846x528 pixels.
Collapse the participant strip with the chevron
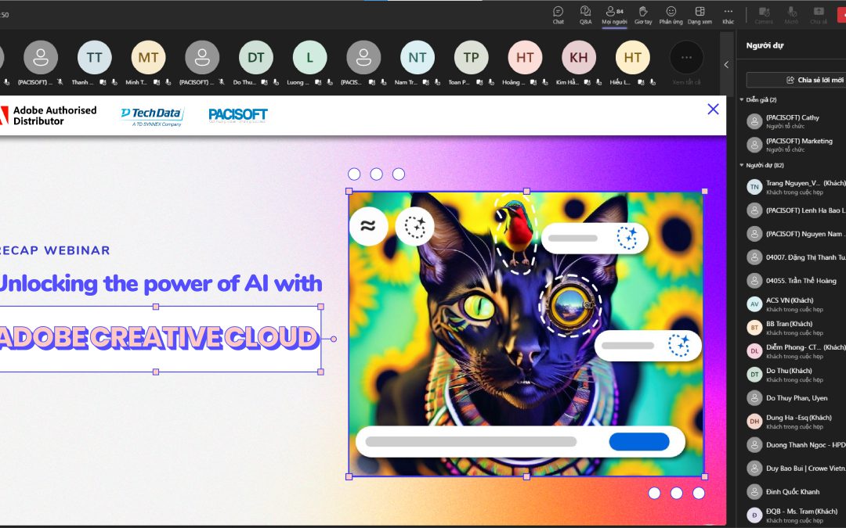point(726,65)
